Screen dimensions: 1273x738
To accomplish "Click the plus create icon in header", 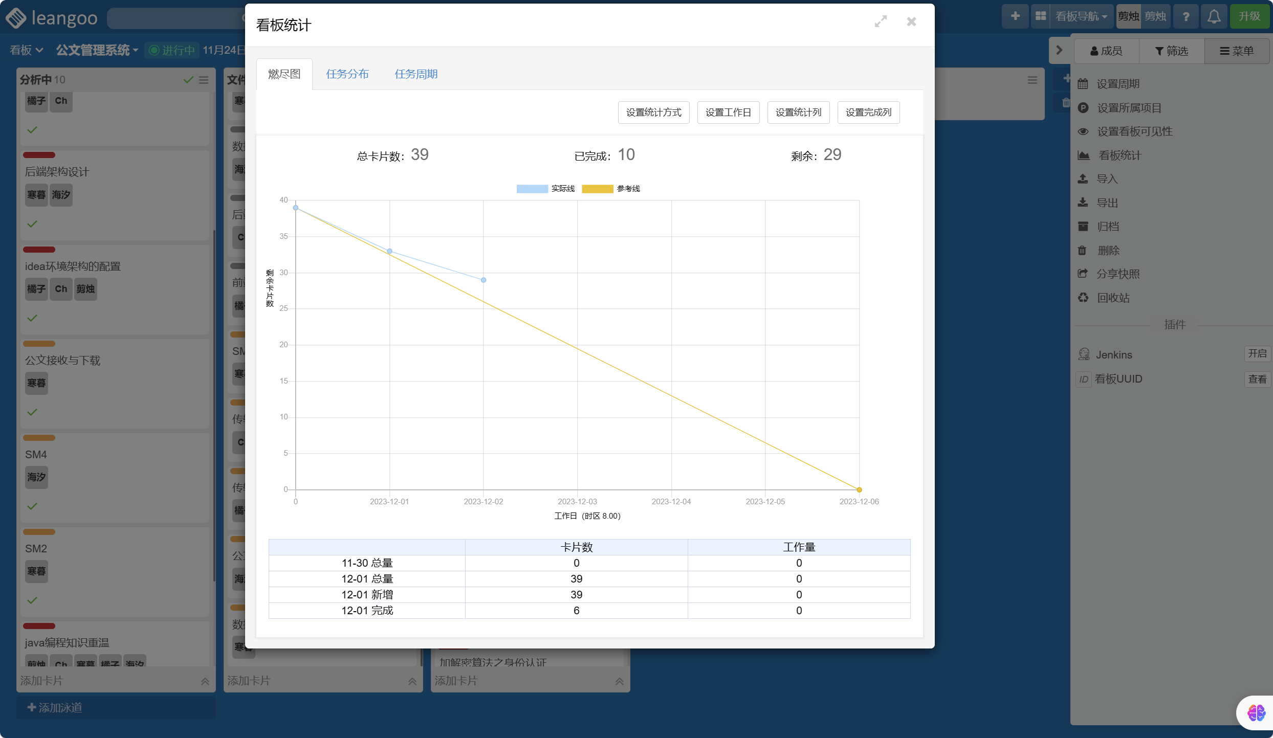I will coord(1015,16).
